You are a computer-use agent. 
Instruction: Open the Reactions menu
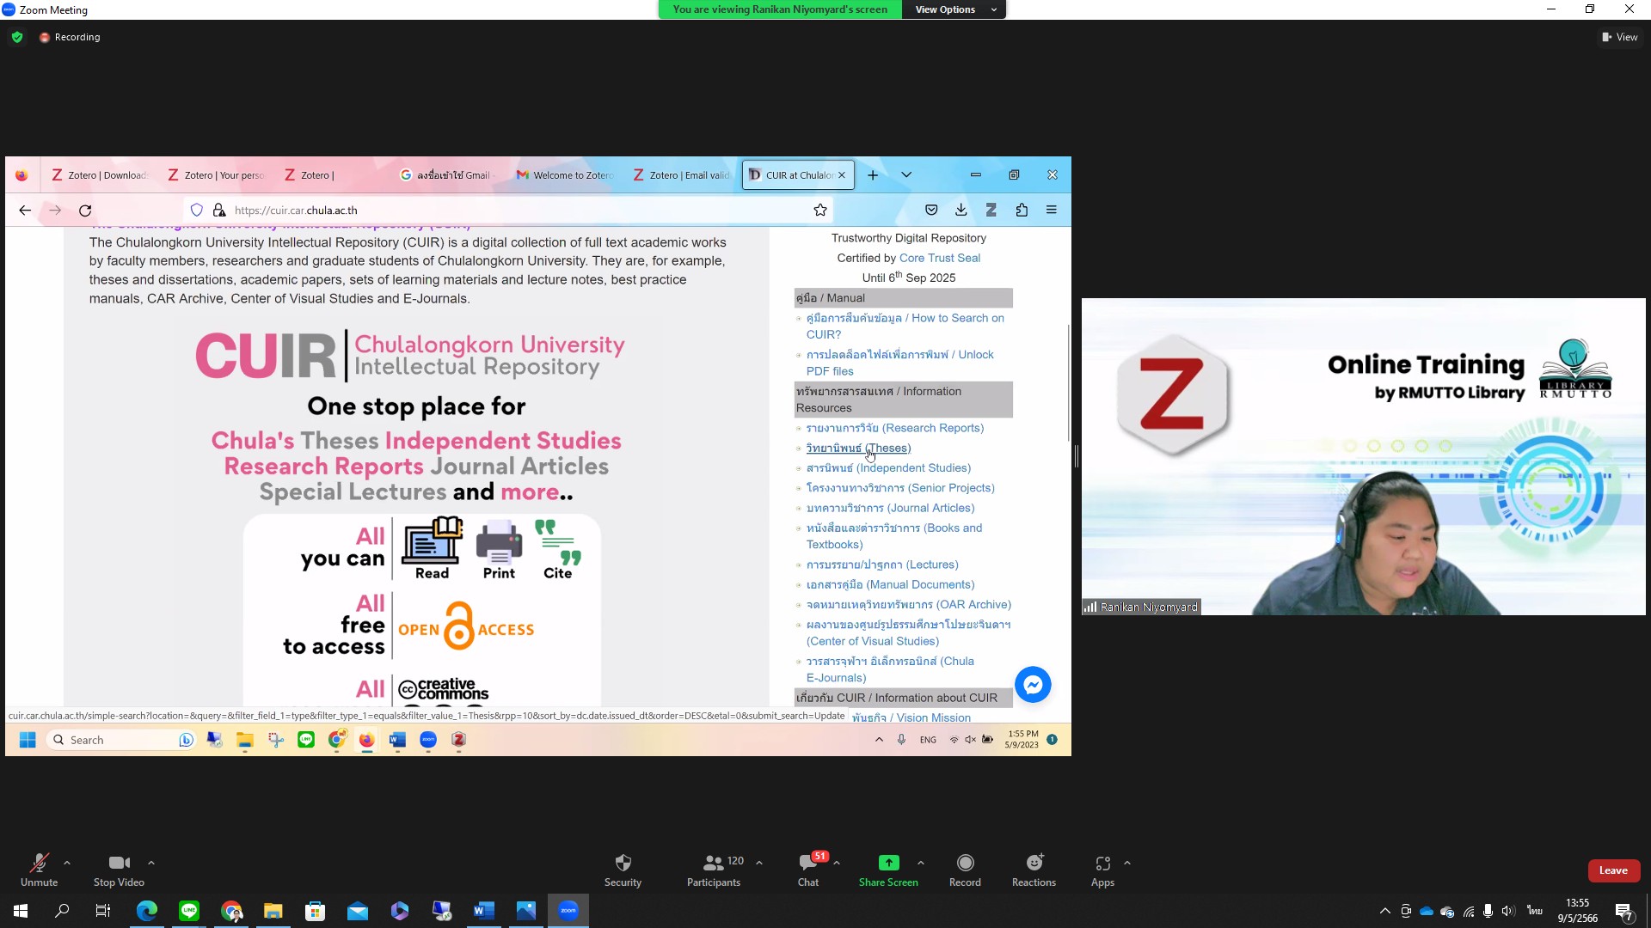1034,870
